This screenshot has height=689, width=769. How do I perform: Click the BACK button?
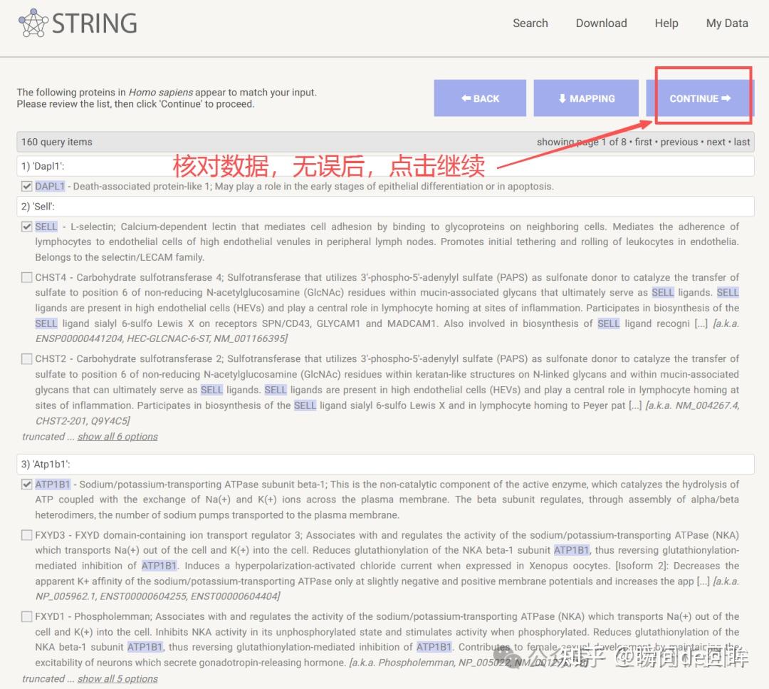[480, 98]
